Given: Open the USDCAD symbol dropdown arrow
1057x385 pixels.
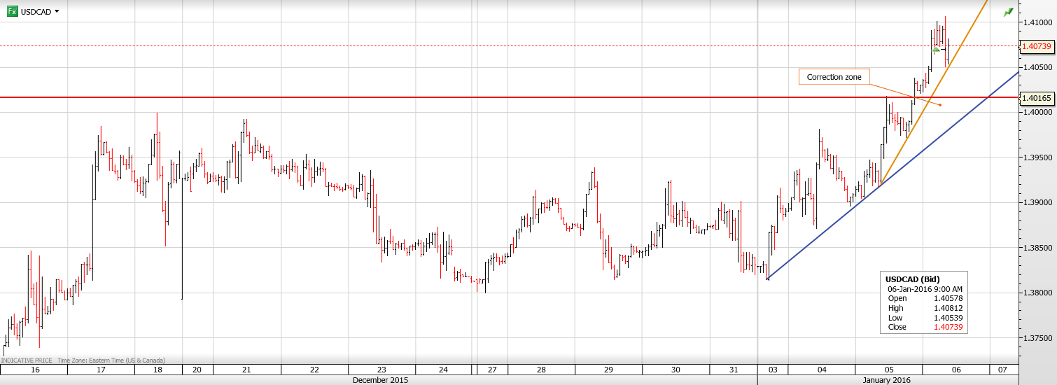Looking at the screenshot, I should click(57, 12).
